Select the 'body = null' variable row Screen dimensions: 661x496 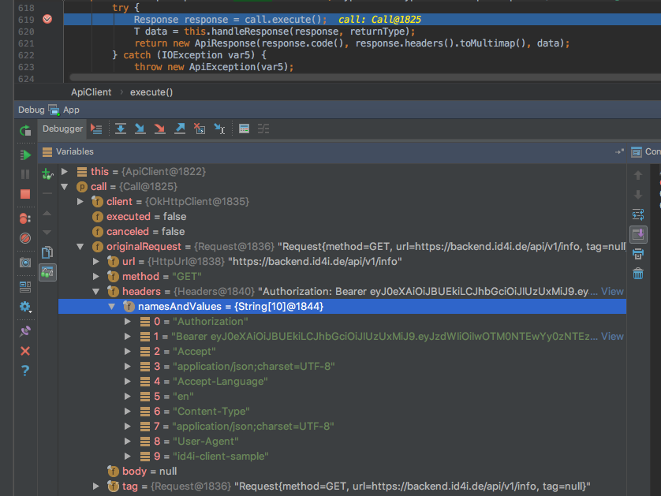342,471
